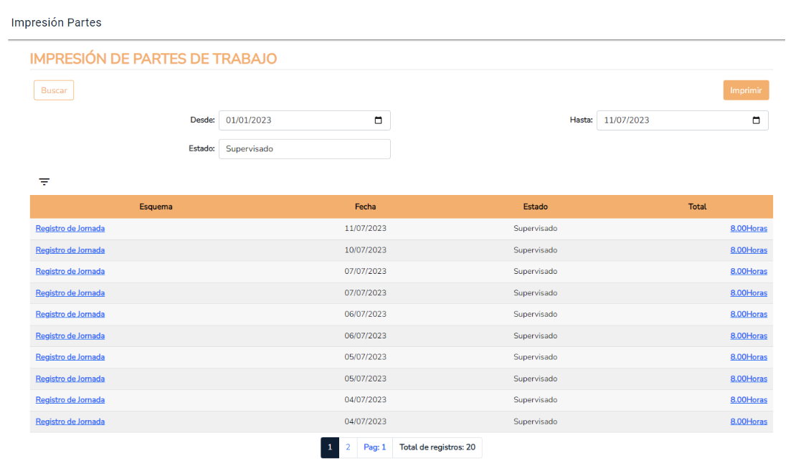This screenshot has width=806, height=476.
Task: Sort by the Fecha column header
Action: [365, 206]
